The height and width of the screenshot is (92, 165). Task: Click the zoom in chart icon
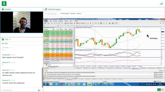(96, 23)
